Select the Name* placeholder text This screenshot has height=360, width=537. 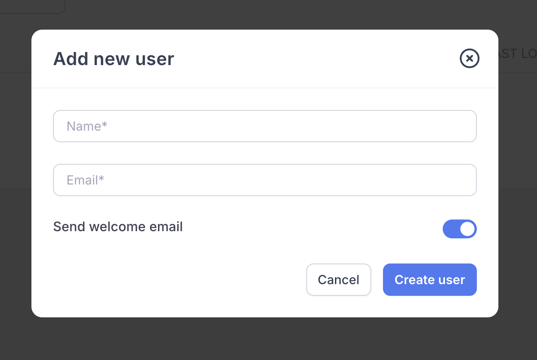click(87, 126)
